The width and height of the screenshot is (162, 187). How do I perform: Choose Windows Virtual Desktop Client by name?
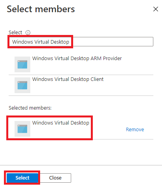[x=68, y=79]
